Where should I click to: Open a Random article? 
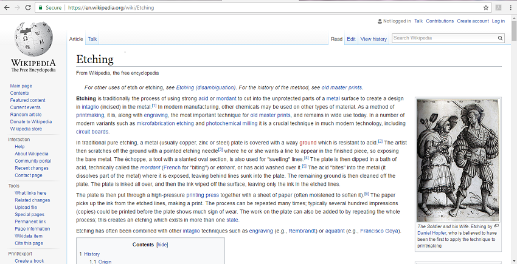[26, 115]
